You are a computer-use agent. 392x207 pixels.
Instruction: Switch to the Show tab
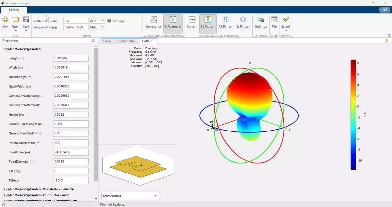[x=107, y=41]
